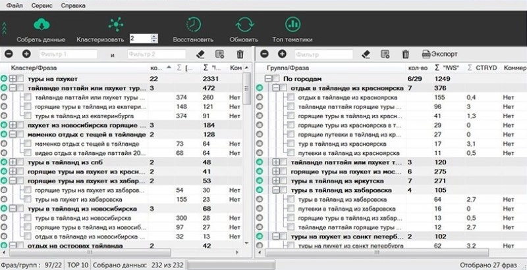Tick checkbox of тур в тайланд из красноярска
This screenshot has height=270, width=527.
tap(291, 144)
